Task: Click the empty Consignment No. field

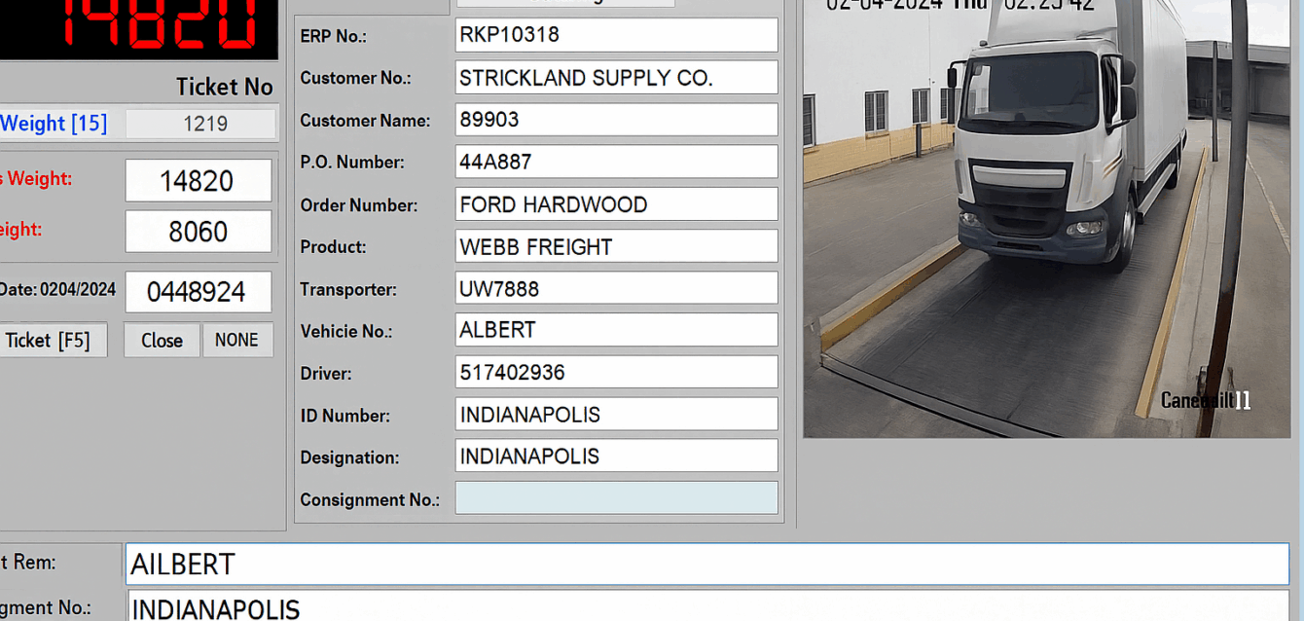Action: tap(616, 498)
